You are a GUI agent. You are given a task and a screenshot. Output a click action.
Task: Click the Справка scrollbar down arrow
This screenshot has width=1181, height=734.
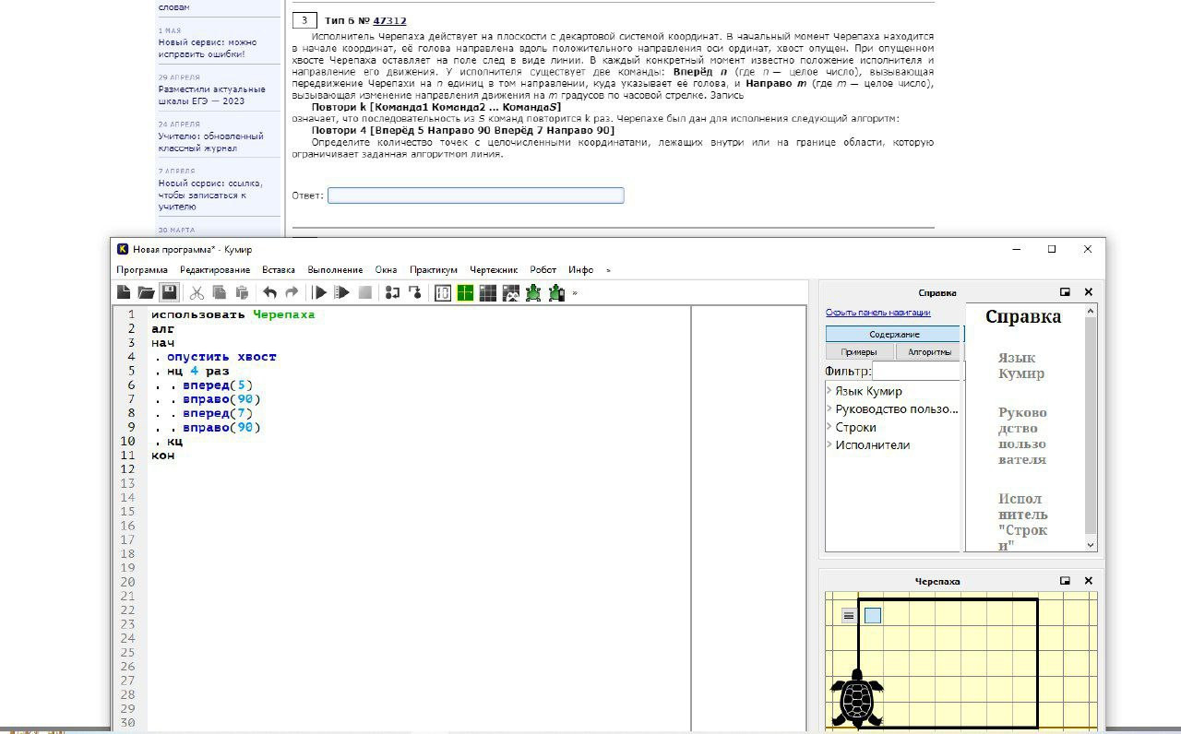(x=1091, y=544)
